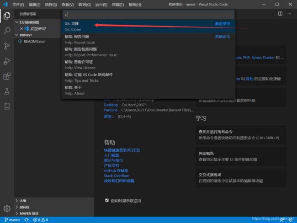The image size is (297, 223).
Task: Open the PartOne recent folder link
Action: pos(111,110)
